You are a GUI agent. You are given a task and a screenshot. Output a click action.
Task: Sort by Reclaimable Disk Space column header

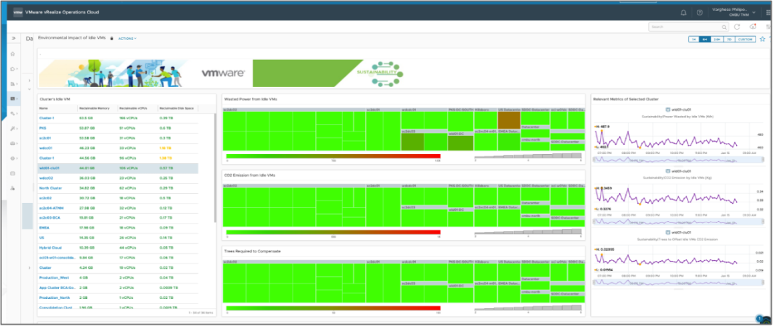click(x=176, y=108)
